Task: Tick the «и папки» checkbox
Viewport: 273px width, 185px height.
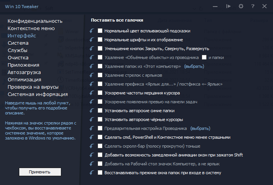Action: click(204, 57)
